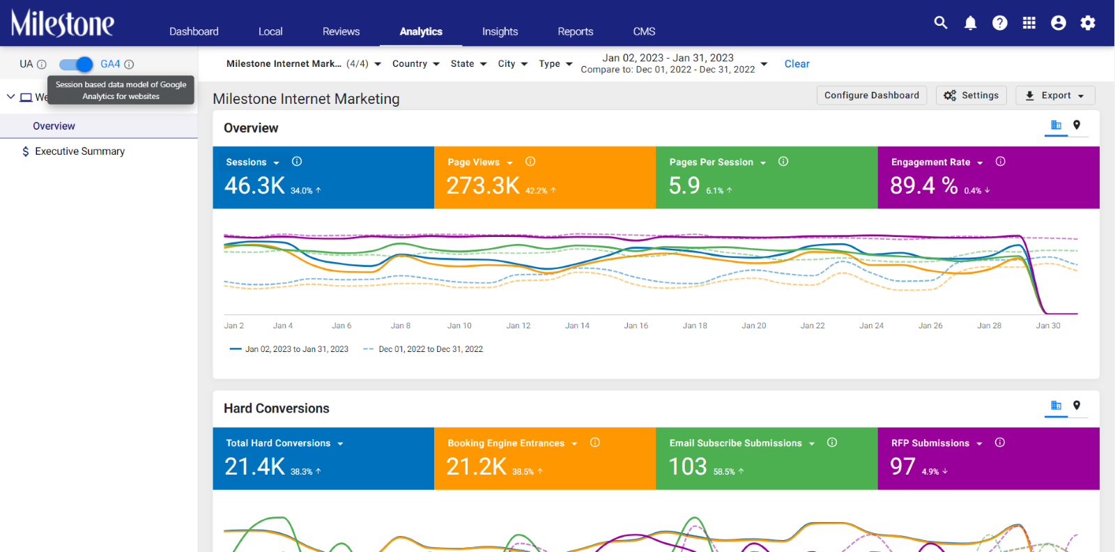Click the 5.9 Pages Per Session value
Image resolution: width=1115 pixels, height=552 pixels.
pyautogui.click(x=684, y=185)
